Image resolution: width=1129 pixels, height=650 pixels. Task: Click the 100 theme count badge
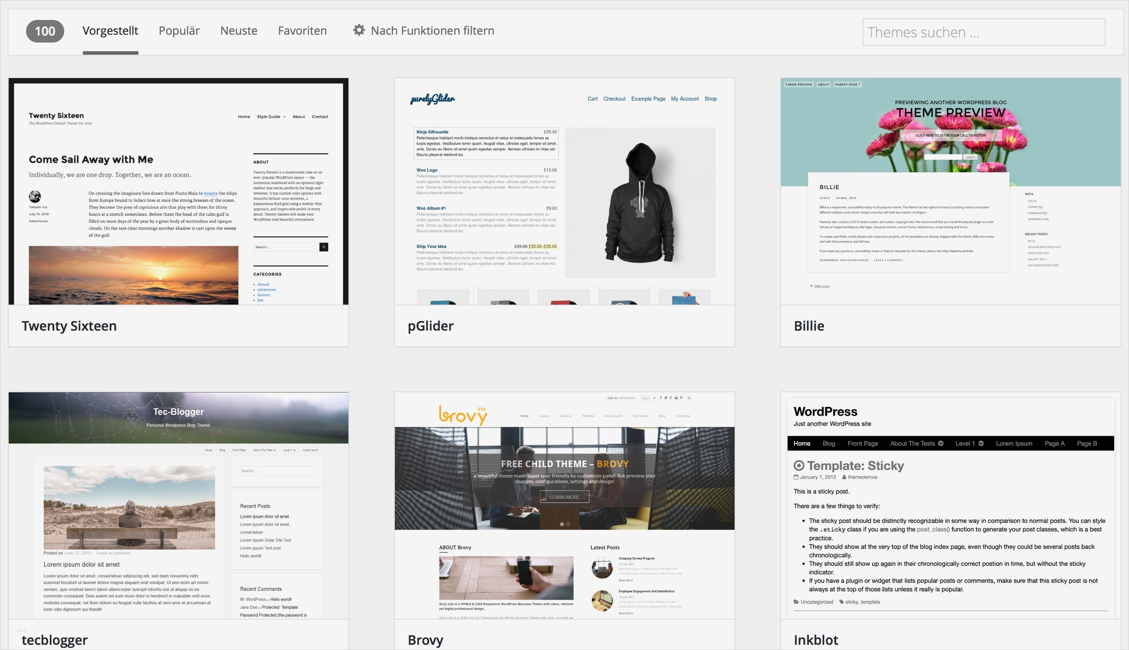[45, 31]
